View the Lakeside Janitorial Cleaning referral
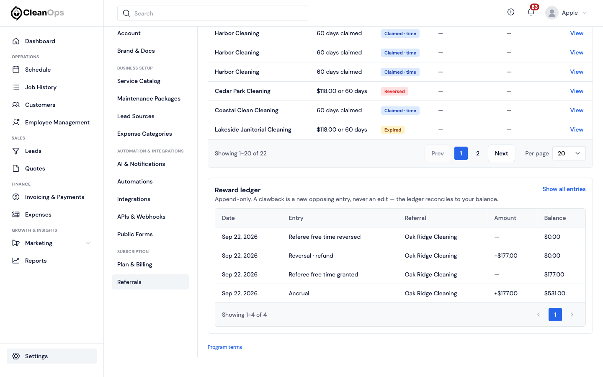 [x=577, y=129]
